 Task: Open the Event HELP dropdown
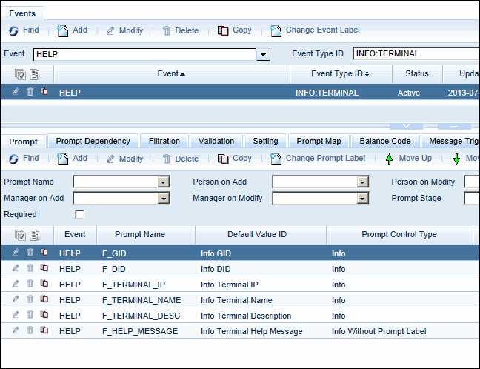click(x=263, y=55)
